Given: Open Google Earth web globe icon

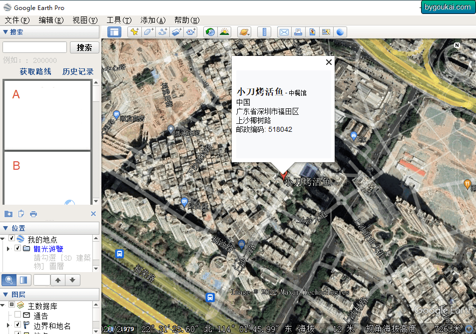Looking at the screenshot, I should [340, 32].
